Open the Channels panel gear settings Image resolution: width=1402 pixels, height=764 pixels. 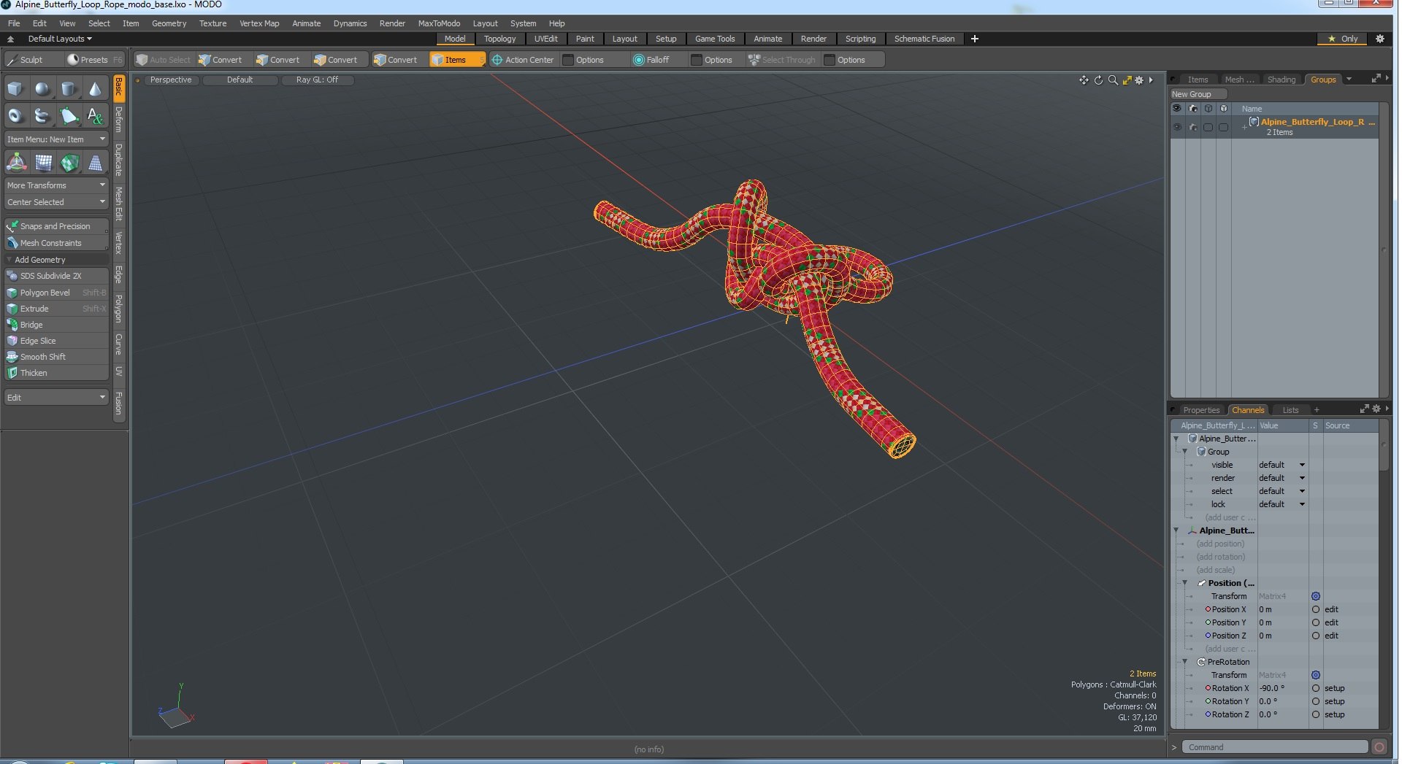(1376, 409)
